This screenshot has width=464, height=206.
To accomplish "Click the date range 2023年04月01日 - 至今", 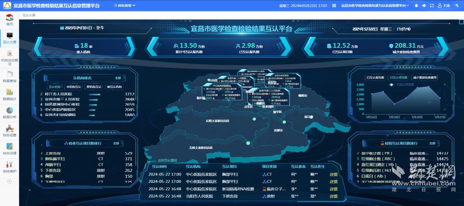I will pyautogui.click(x=82, y=28).
